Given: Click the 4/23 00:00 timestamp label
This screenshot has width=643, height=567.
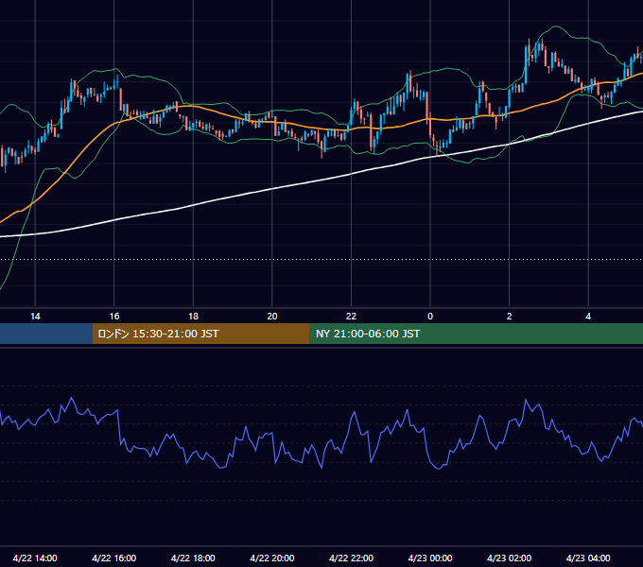Looking at the screenshot, I should pyautogui.click(x=430, y=558).
